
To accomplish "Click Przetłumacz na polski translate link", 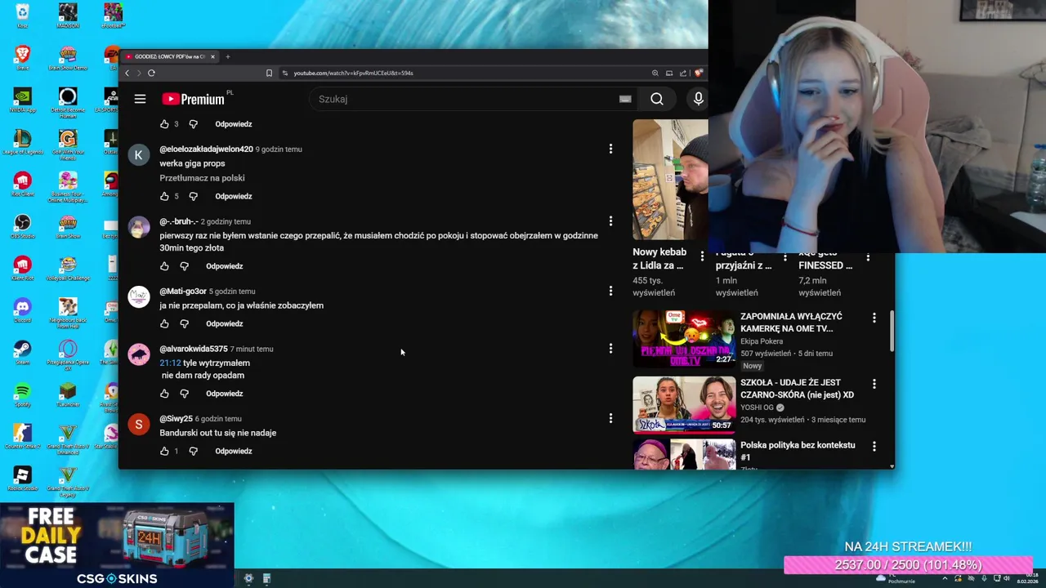I will (202, 178).
